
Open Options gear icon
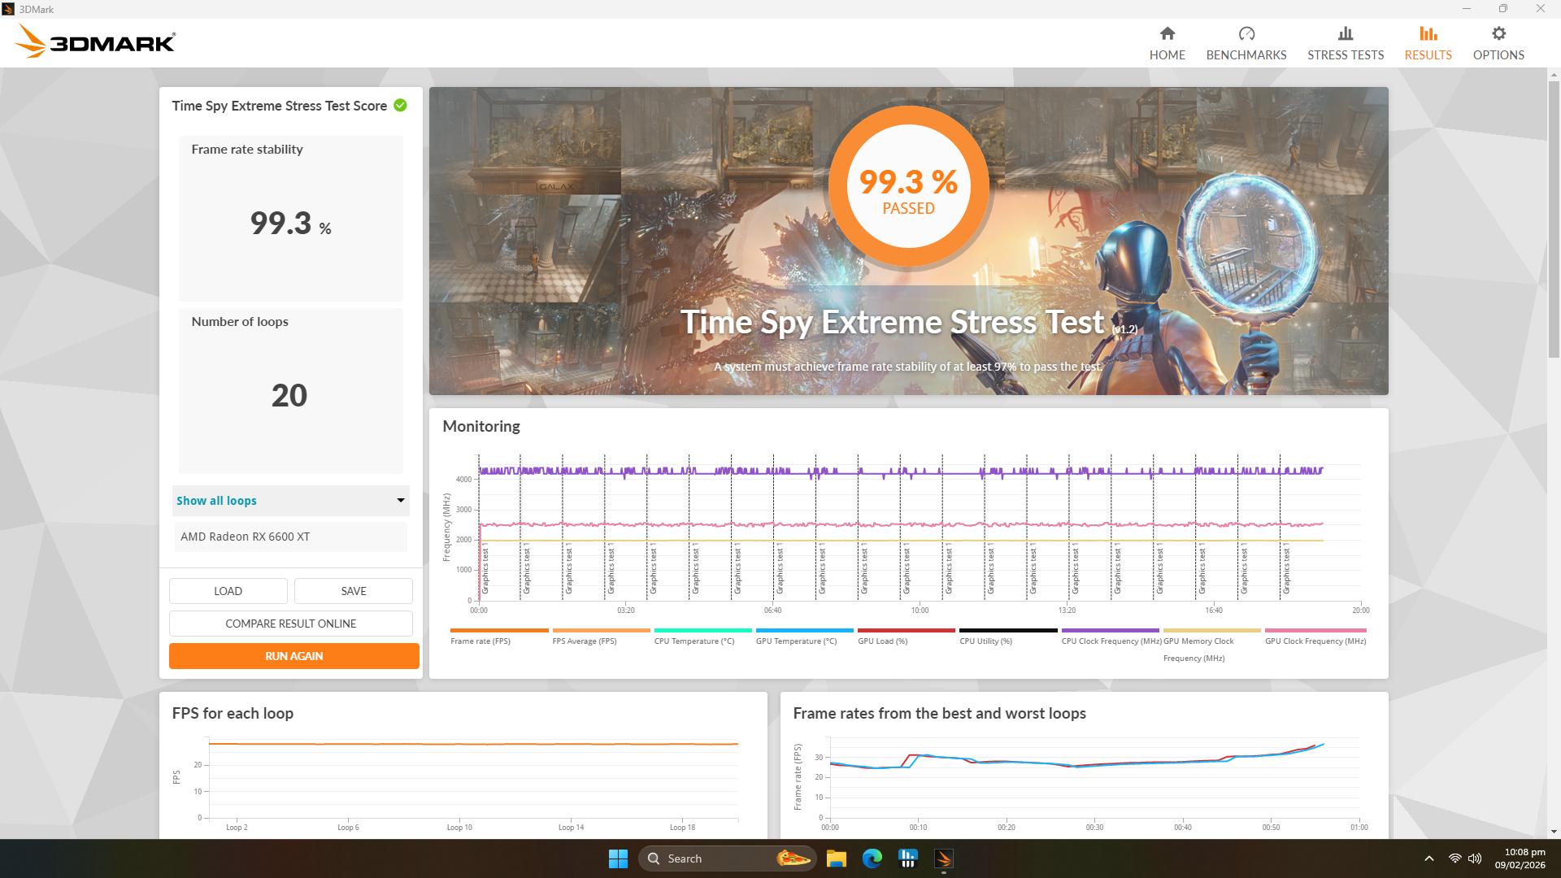click(x=1498, y=33)
